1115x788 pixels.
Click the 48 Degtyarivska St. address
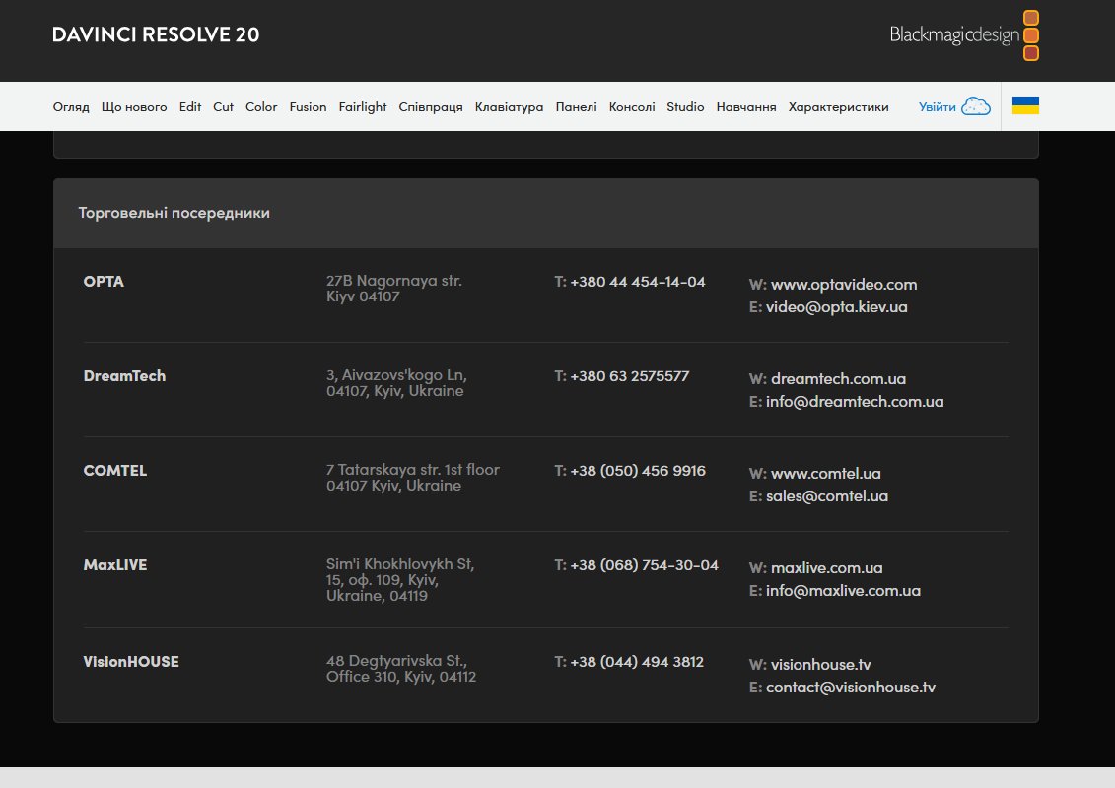[x=401, y=669]
